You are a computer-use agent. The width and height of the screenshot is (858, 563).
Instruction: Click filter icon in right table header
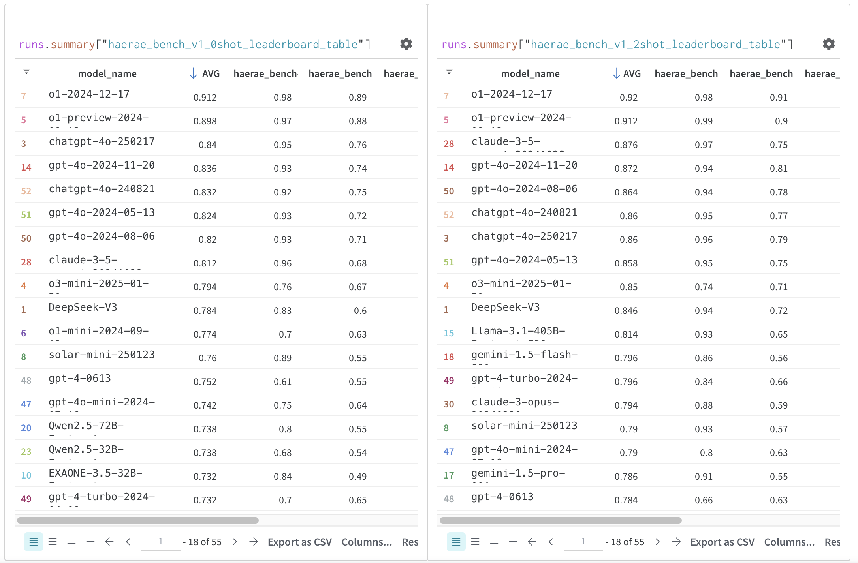pyautogui.click(x=449, y=71)
